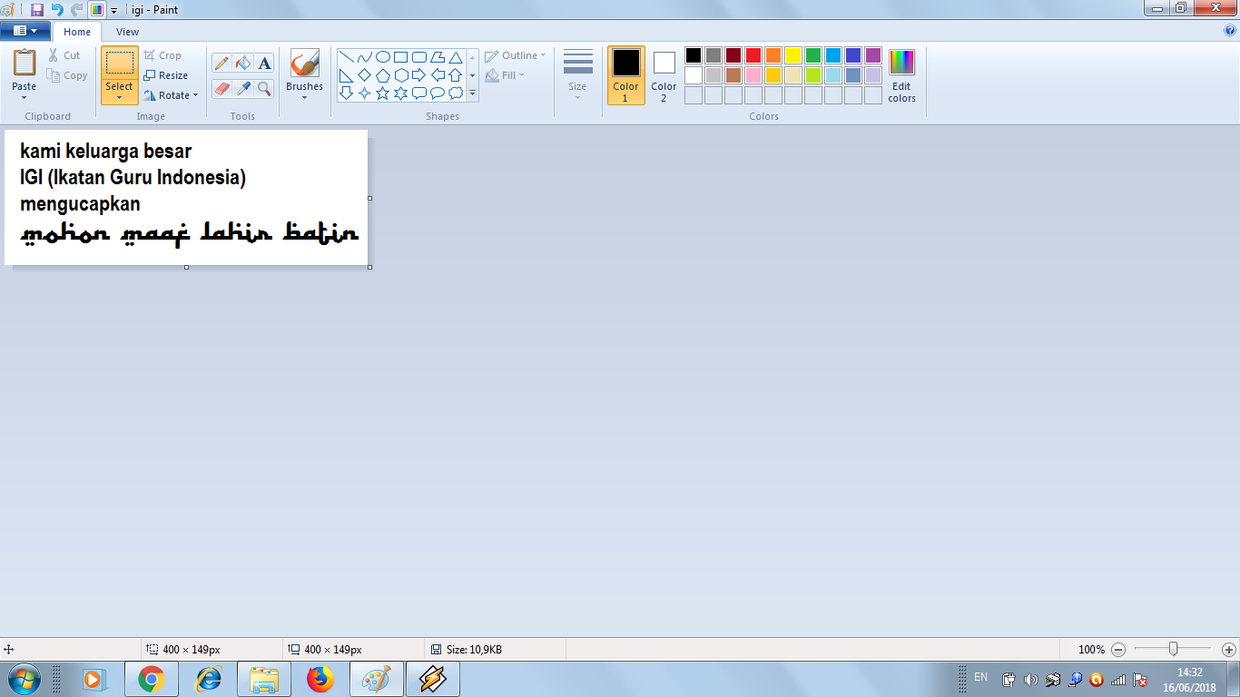Image resolution: width=1240 pixels, height=697 pixels.
Task: Choose the Oval shape
Action: coord(382,56)
